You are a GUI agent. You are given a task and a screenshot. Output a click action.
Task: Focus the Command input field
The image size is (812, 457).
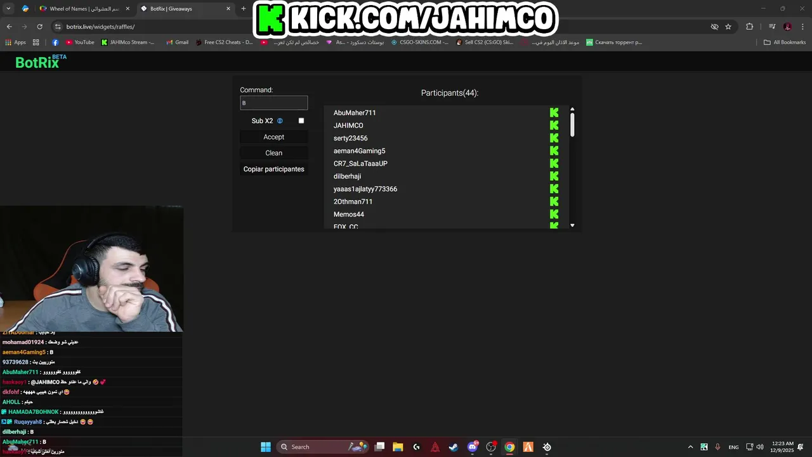[x=274, y=103]
